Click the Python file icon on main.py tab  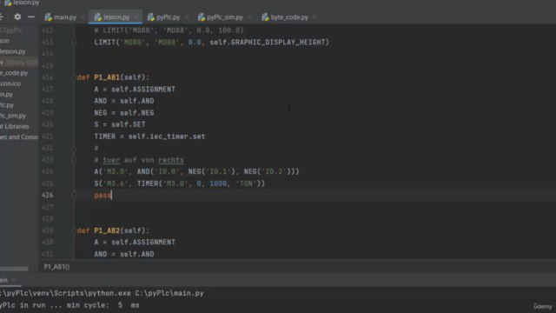click(x=49, y=17)
